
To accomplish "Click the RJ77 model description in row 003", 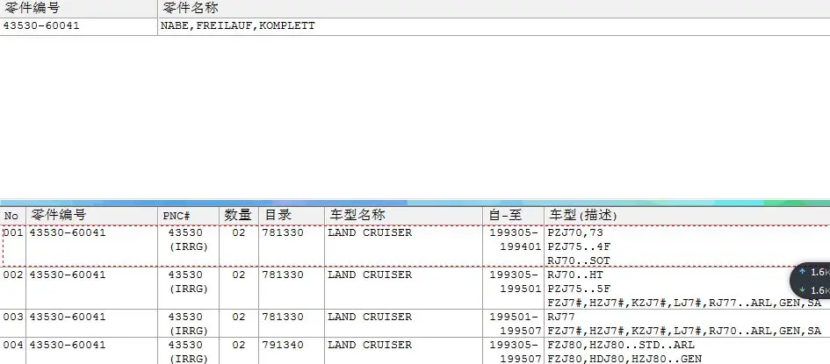I will point(561,317).
